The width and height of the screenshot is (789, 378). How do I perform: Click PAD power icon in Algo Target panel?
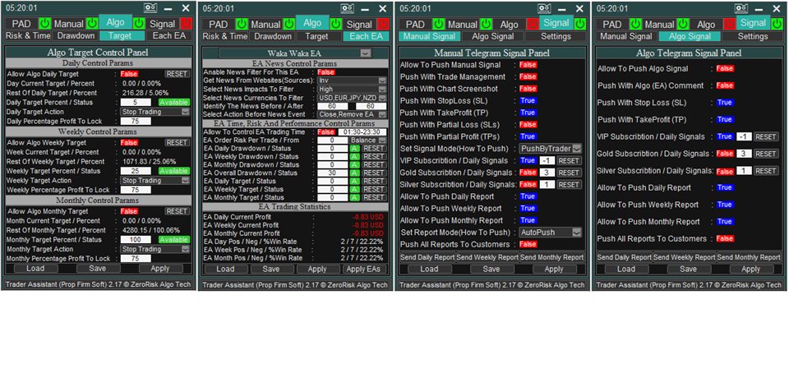44,24
